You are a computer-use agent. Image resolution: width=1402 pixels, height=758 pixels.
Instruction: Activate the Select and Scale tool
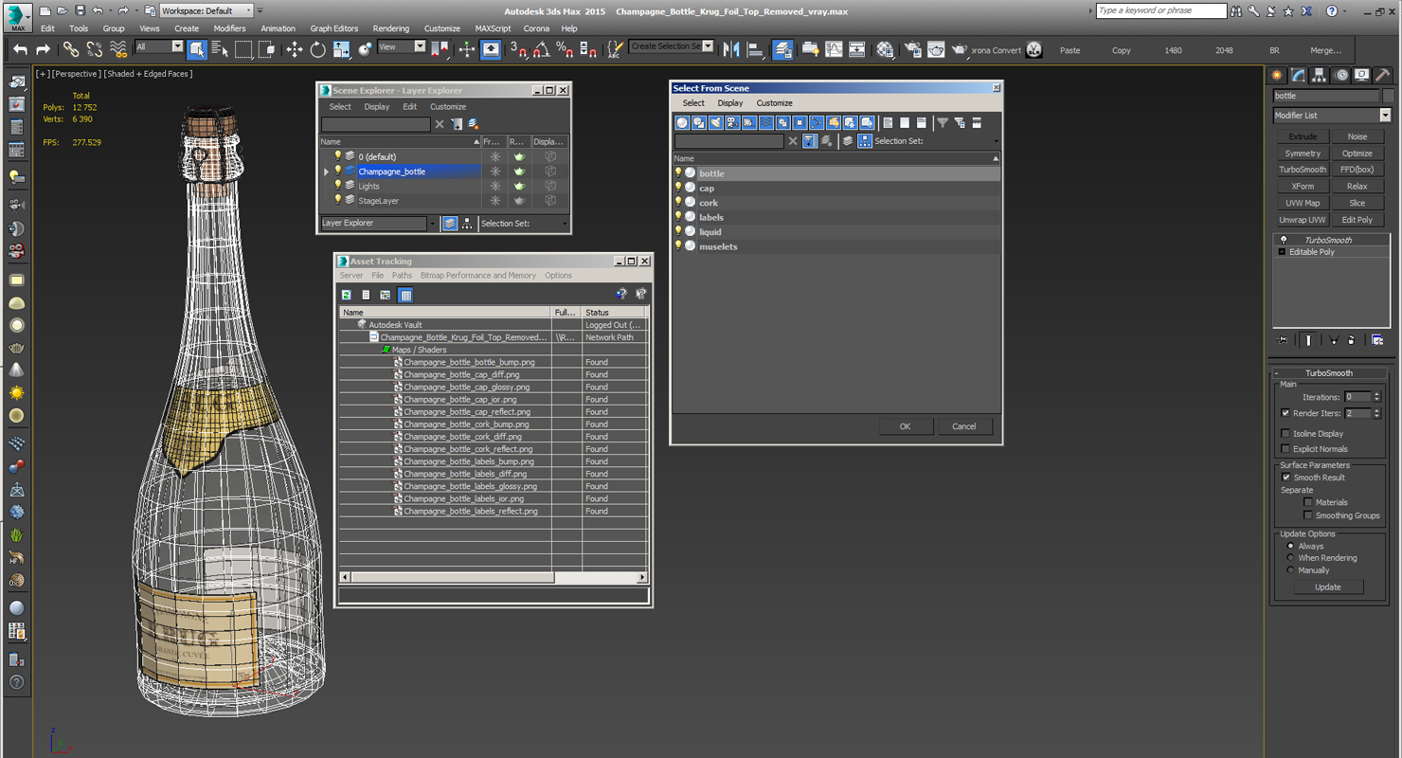pos(341,49)
